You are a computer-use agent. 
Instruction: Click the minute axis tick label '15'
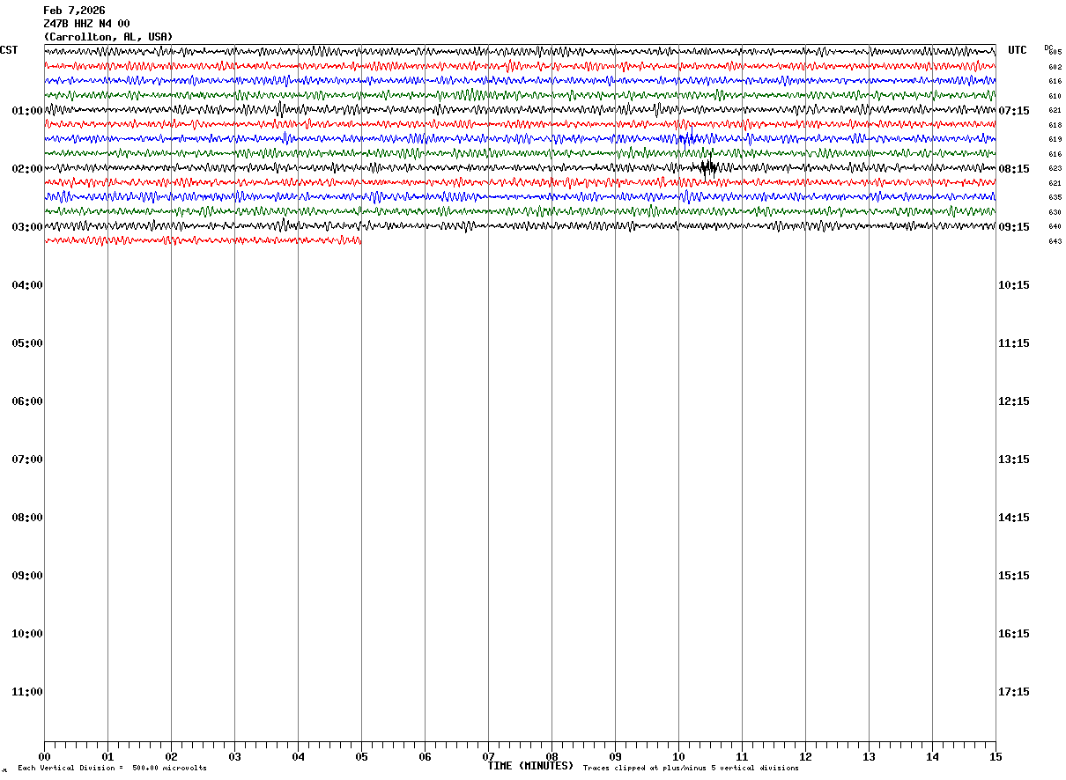click(x=996, y=757)
